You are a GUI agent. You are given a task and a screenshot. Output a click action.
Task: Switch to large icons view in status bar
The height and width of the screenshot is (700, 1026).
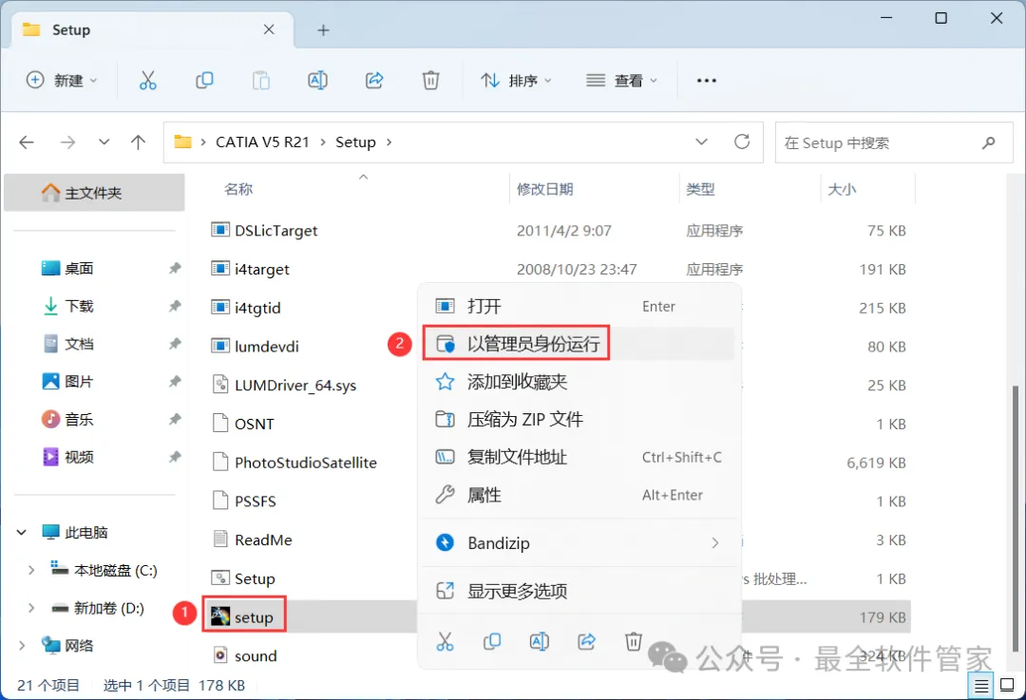[x=1008, y=686]
